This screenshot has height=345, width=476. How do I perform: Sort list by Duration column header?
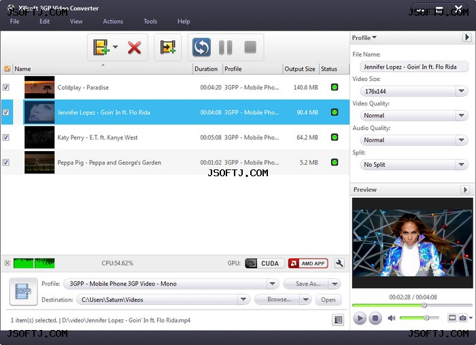[208, 69]
